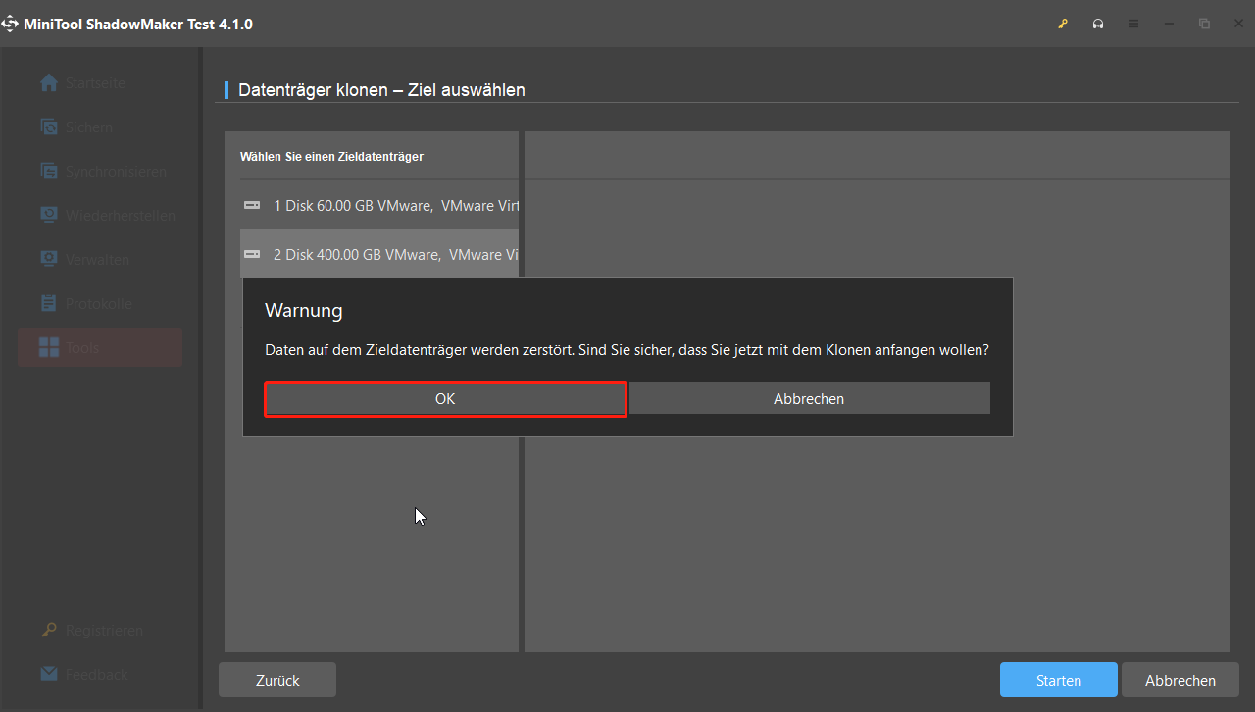The height and width of the screenshot is (712, 1255).
Task: Open Feedback via the envelope icon
Action: (48, 675)
